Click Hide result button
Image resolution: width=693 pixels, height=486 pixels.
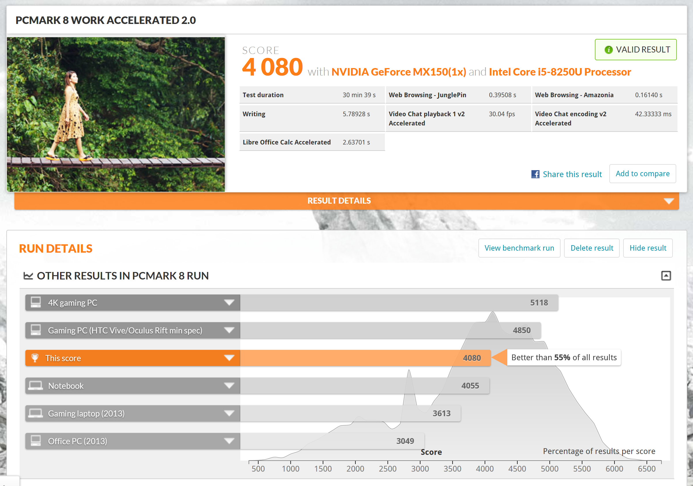click(648, 248)
